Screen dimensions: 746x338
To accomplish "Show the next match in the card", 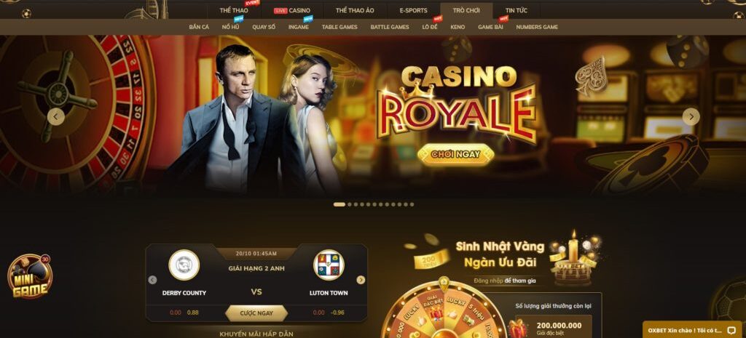I will click(x=361, y=280).
